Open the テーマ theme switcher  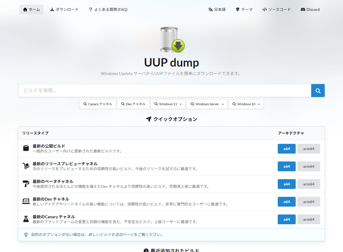pyautogui.click(x=244, y=10)
